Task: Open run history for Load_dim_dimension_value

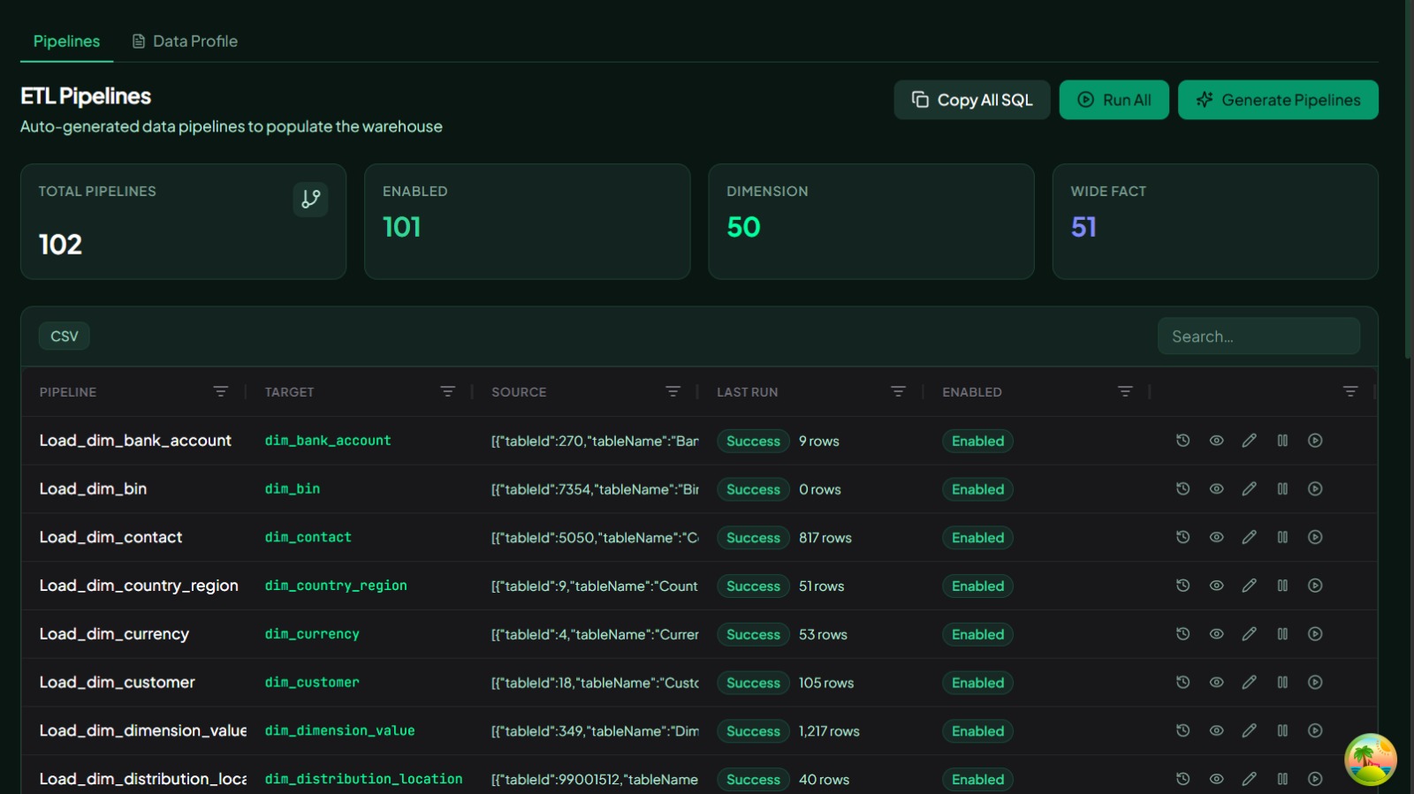Action: coord(1182,730)
